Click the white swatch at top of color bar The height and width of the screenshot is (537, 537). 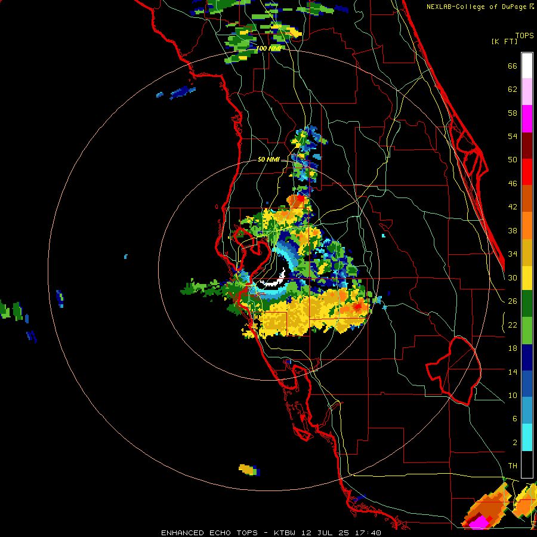(x=527, y=66)
